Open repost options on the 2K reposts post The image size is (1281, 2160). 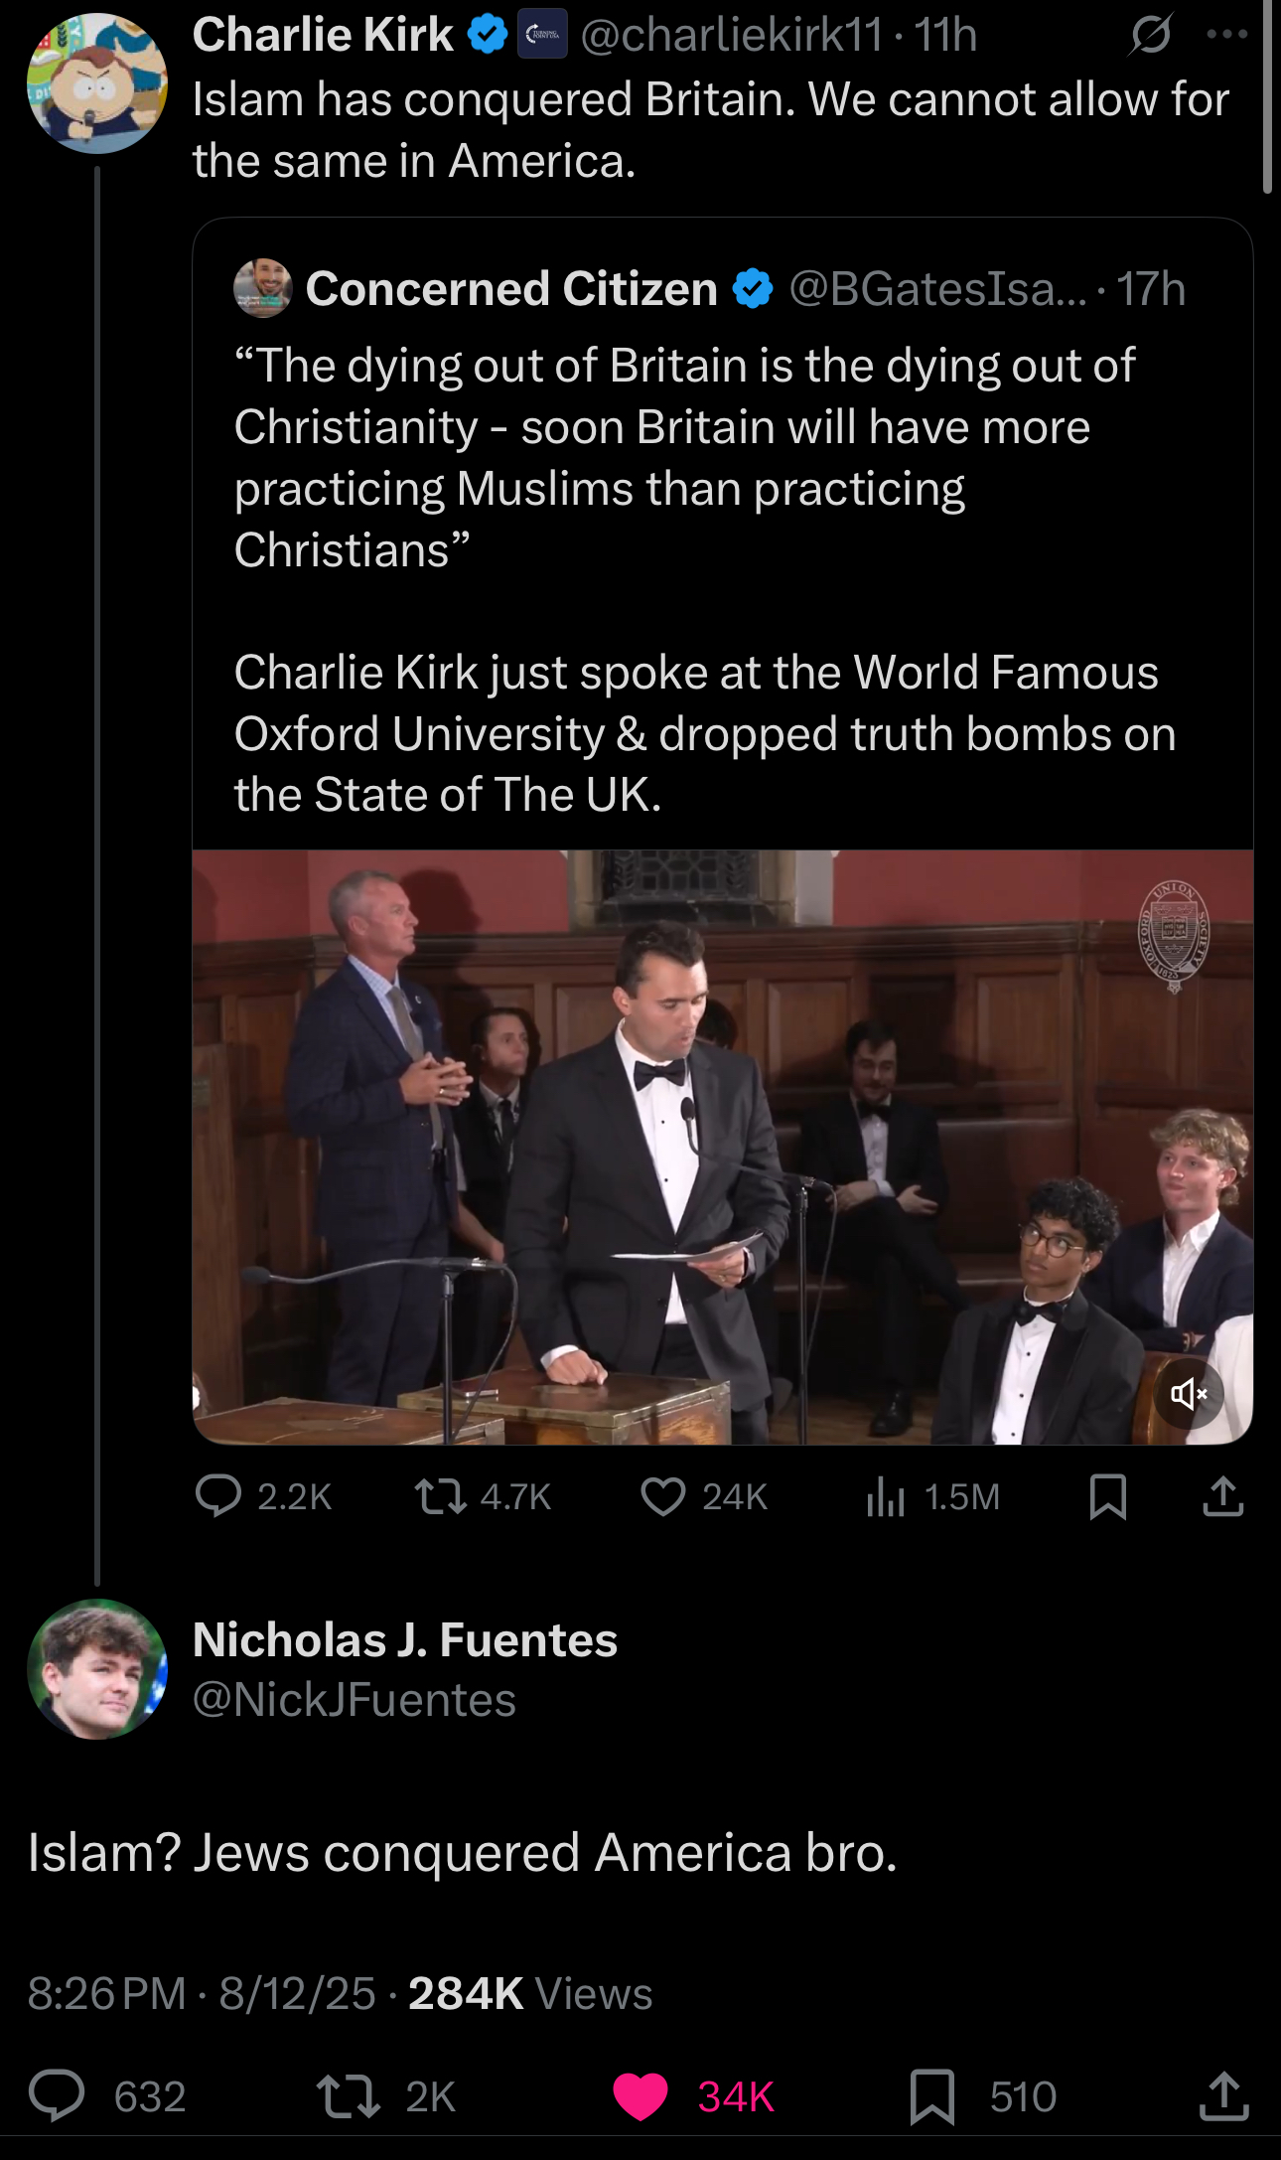tap(348, 2096)
